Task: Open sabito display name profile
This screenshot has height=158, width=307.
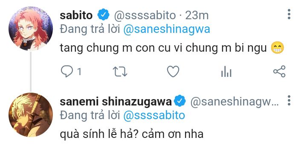Action: [x=76, y=15]
